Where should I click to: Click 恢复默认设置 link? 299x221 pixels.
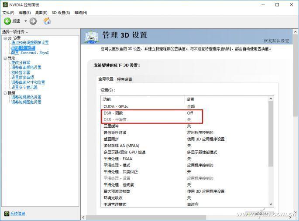click(276, 41)
